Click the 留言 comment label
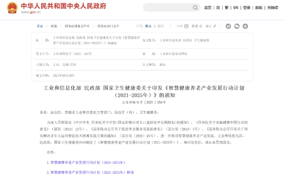The height and width of the screenshot is (176, 283). [x=208, y=26]
